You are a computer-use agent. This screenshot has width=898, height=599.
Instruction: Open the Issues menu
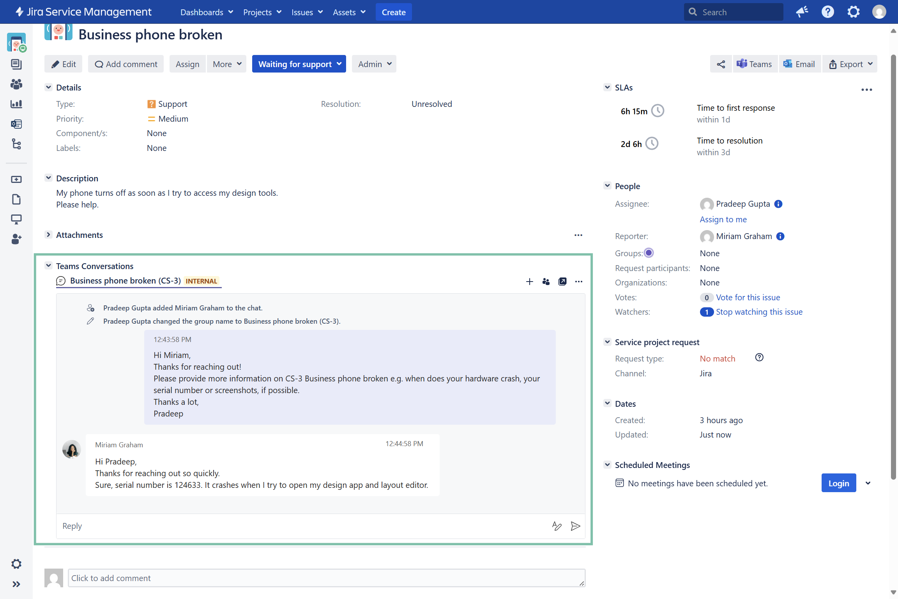pyautogui.click(x=307, y=12)
